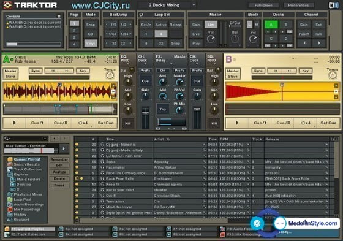
Task: Click the search magnifier icon in browser
Action: (6, 139)
